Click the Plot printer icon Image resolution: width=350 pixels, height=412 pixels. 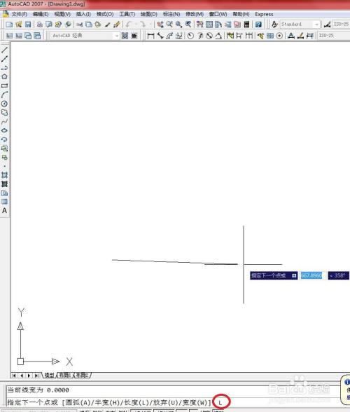[40, 25]
